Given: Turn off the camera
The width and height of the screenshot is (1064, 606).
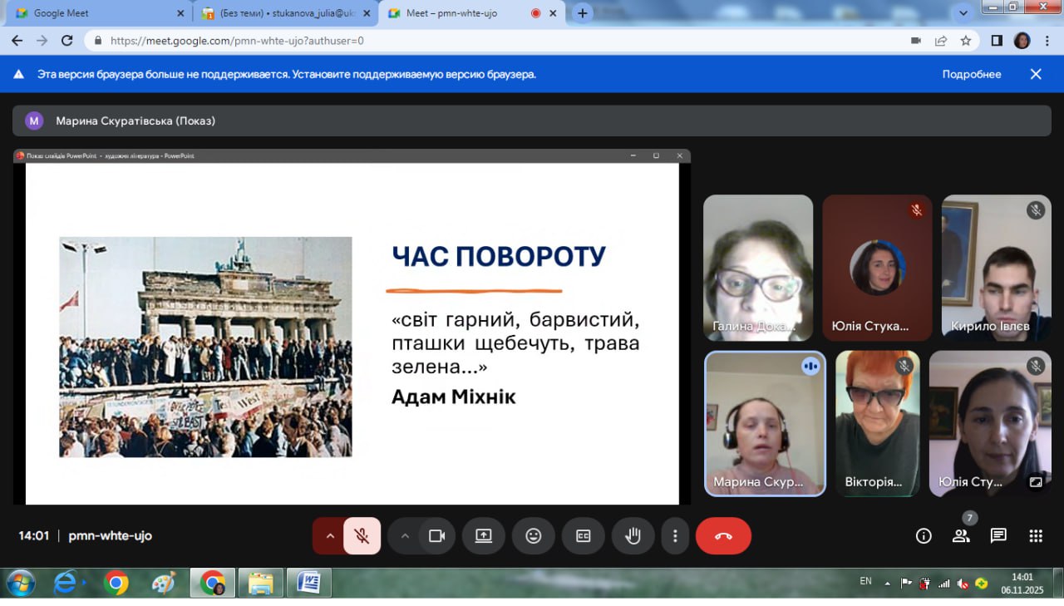Looking at the screenshot, I should coord(436,536).
